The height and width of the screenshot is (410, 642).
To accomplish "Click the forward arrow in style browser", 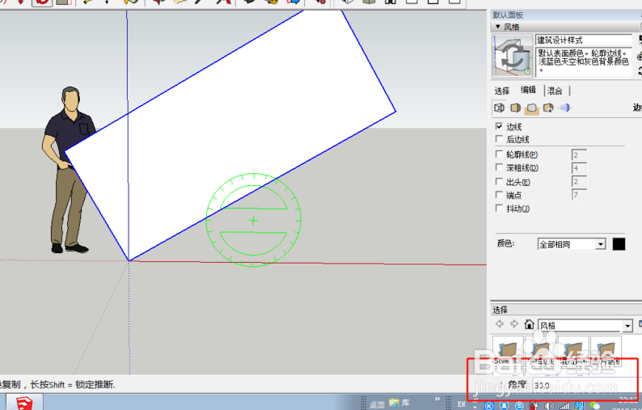I will coord(513,324).
